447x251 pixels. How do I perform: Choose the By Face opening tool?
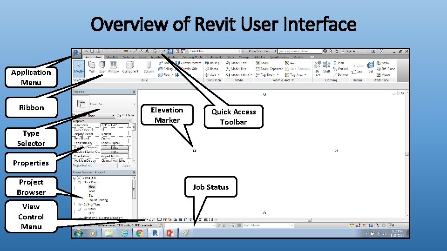coord(317,69)
